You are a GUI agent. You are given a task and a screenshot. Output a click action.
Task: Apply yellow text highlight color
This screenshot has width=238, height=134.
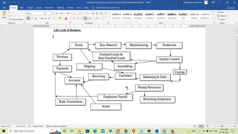pos(60,18)
